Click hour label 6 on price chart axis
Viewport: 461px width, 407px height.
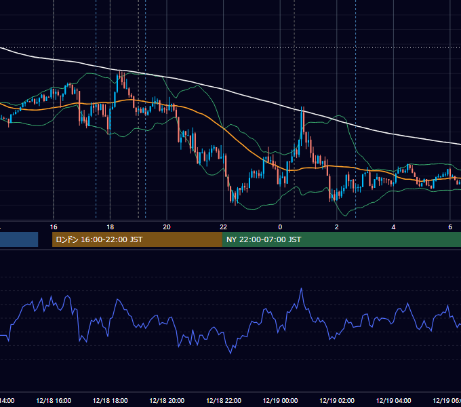[450, 227]
